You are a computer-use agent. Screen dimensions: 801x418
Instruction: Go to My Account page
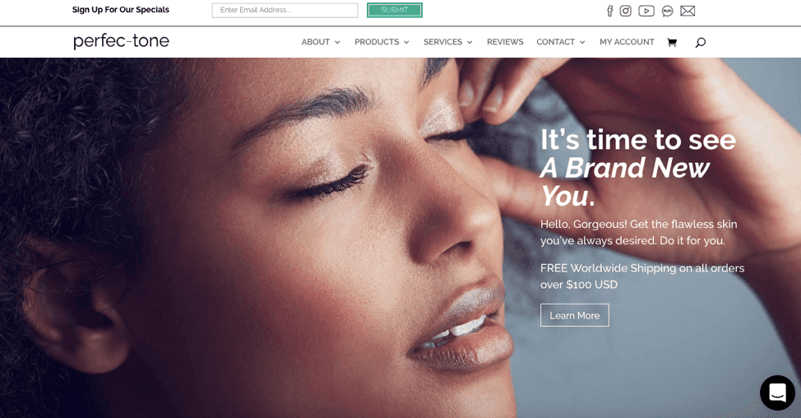(x=627, y=42)
